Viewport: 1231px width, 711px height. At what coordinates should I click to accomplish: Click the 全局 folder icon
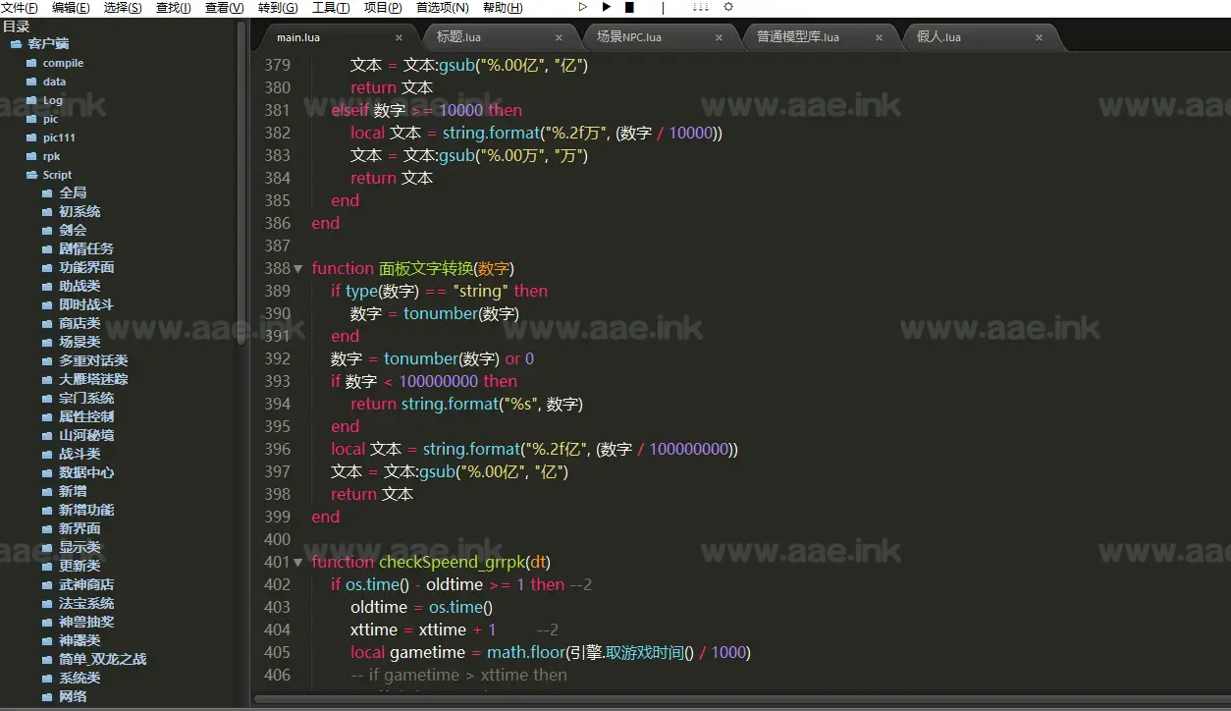click(x=47, y=193)
